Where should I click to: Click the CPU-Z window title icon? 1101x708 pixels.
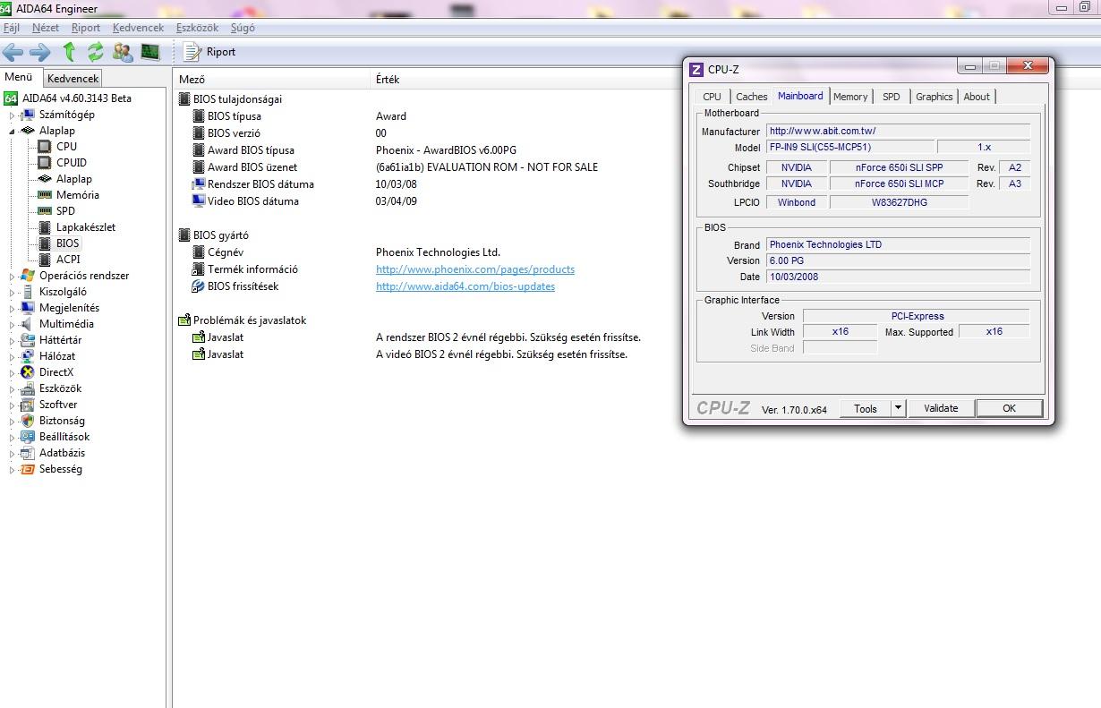(x=696, y=69)
